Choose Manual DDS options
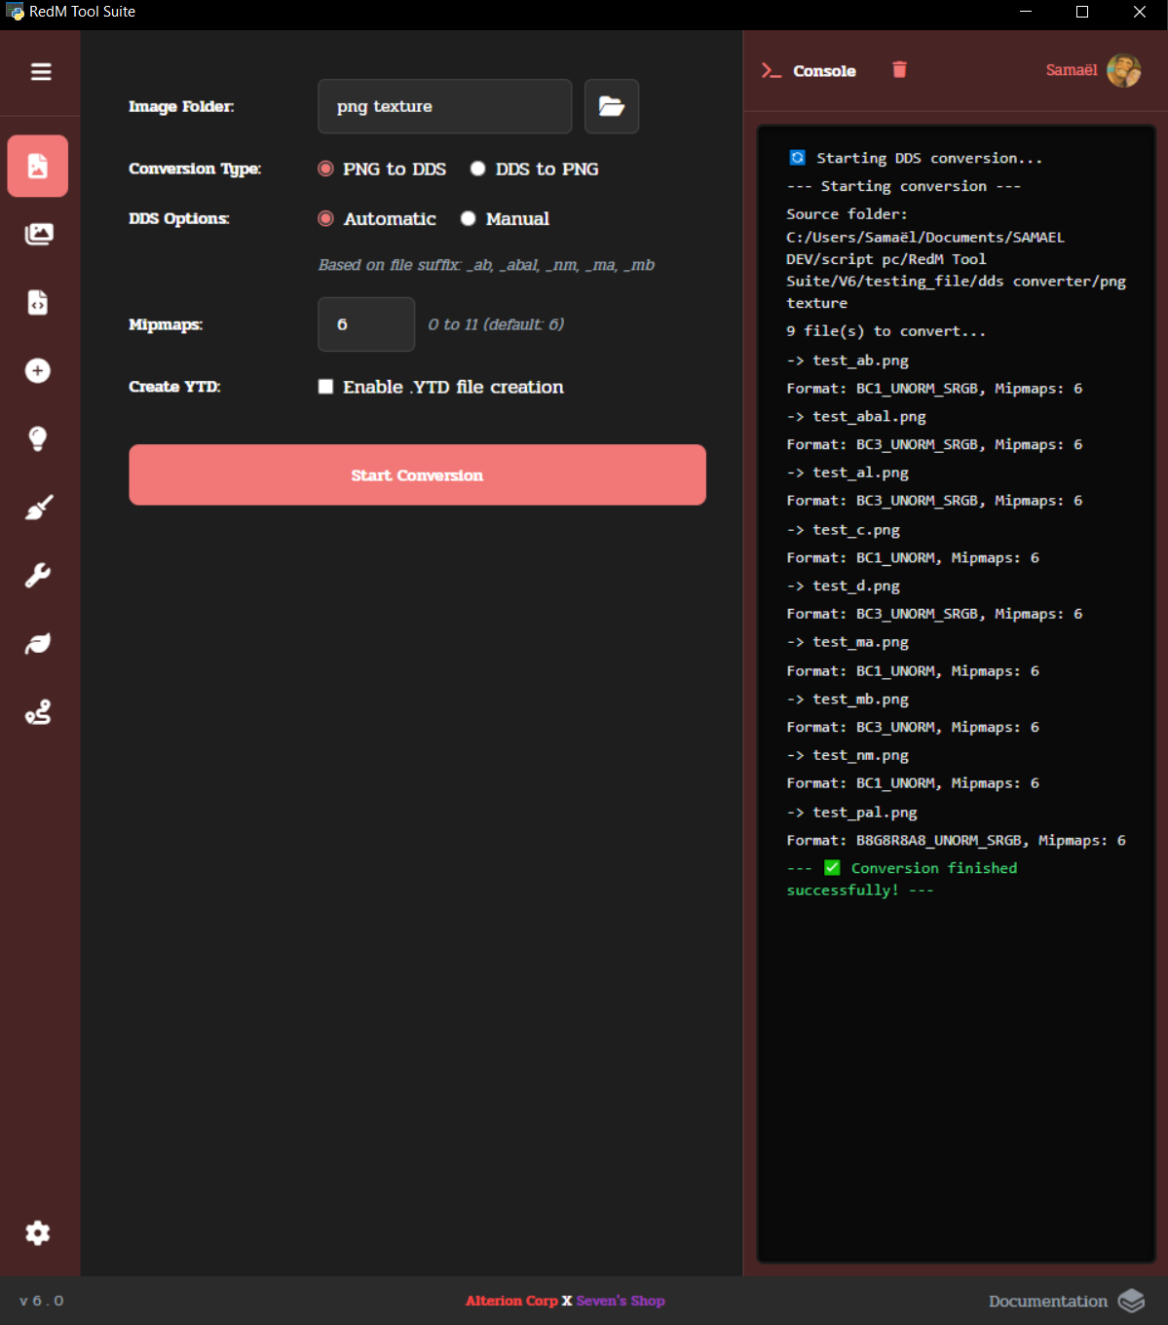1168x1325 pixels. 469,219
